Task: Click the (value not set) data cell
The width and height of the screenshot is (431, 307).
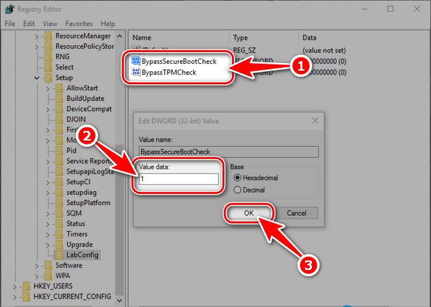Action: pos(324,51)
